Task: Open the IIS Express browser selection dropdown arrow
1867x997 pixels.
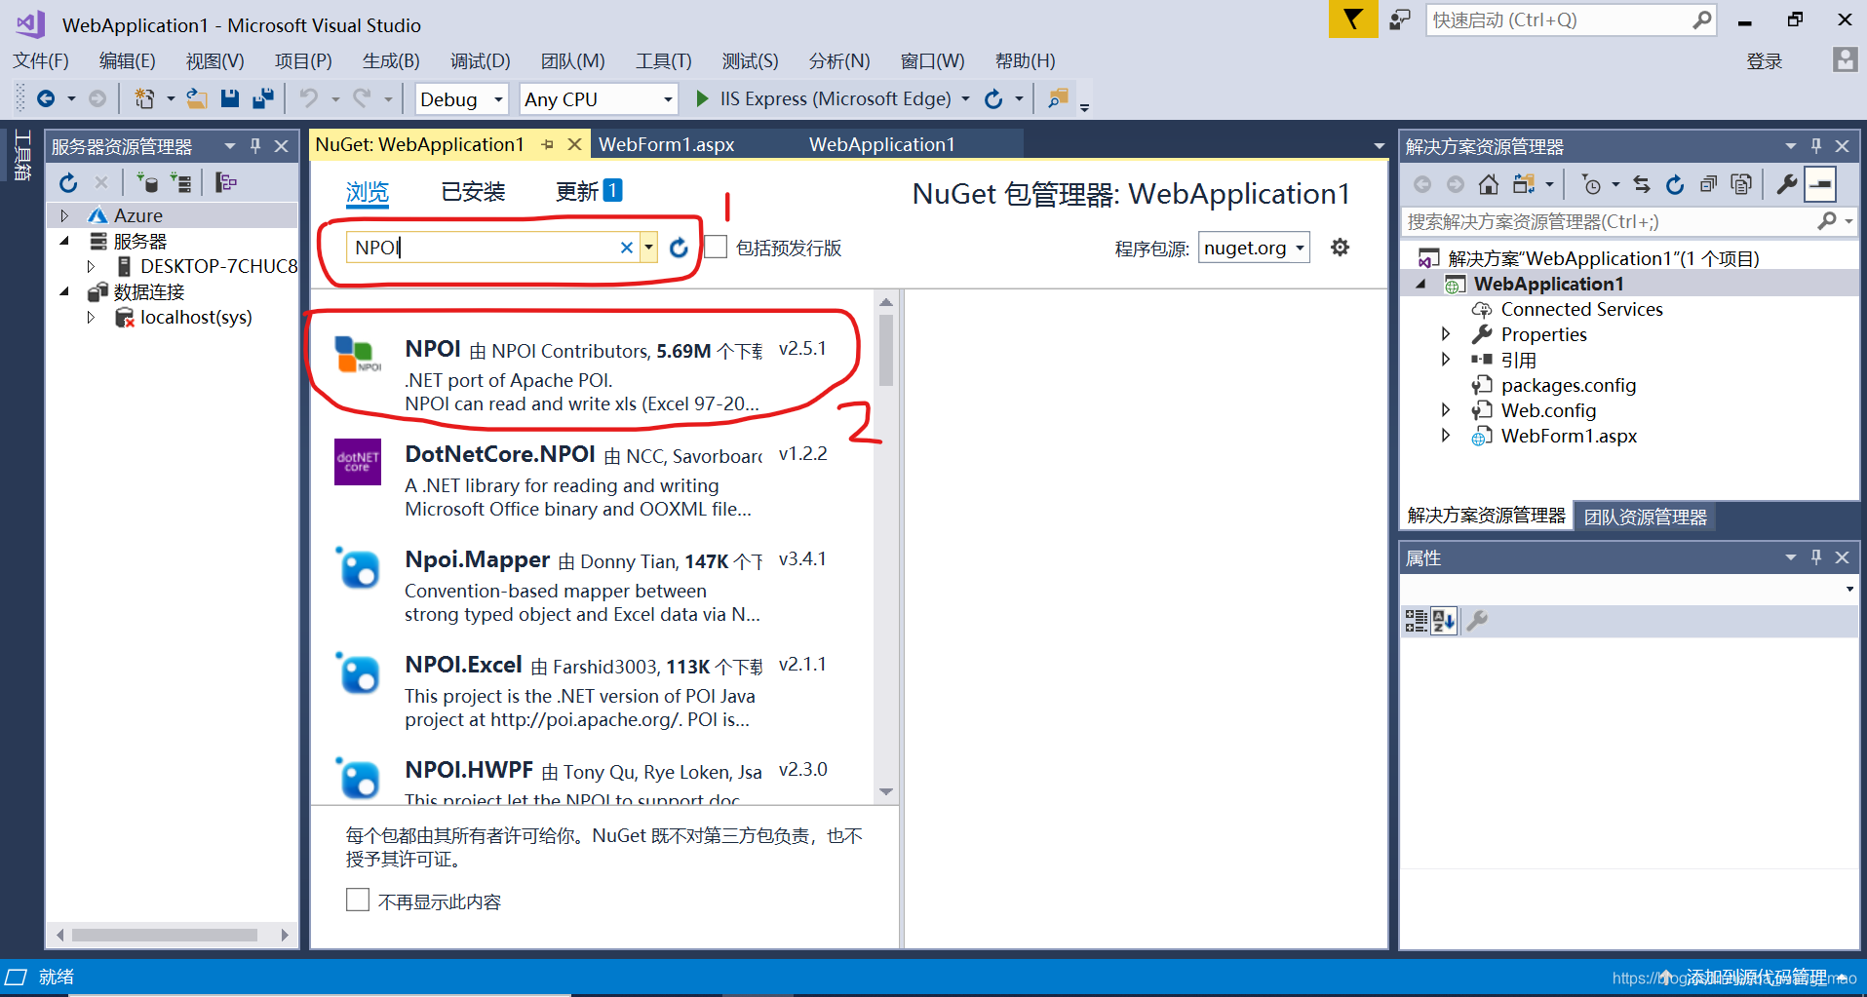Action: coord(966,98)
